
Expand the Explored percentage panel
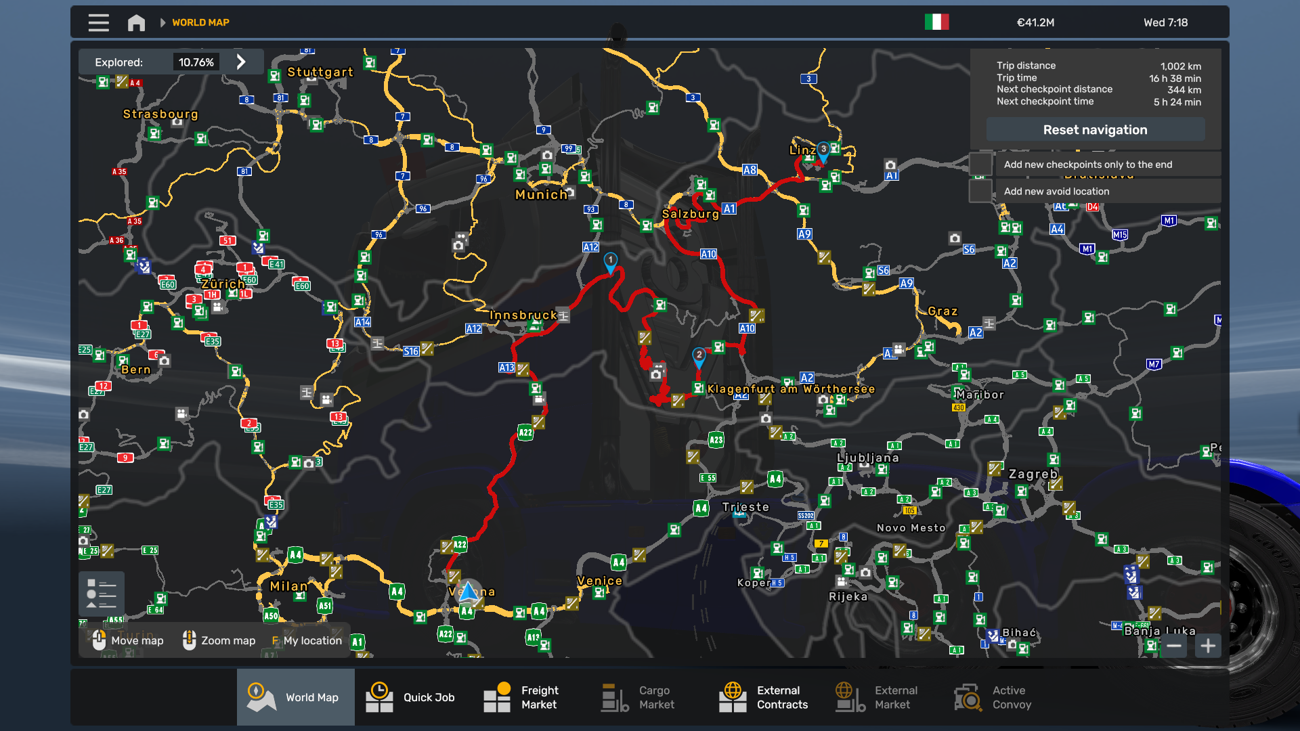241,62
